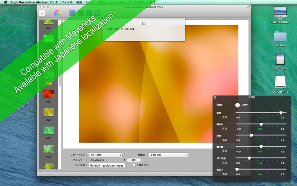Click the 彩度 saturation slider

(261, 113)
